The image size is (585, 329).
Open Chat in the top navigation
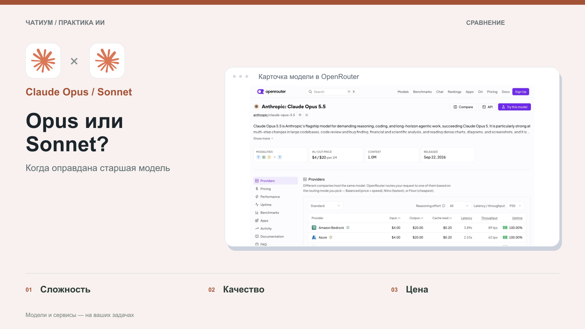tap(440, 92)
